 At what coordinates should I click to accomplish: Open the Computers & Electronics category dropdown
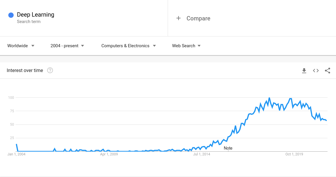[x=129, y=46]
